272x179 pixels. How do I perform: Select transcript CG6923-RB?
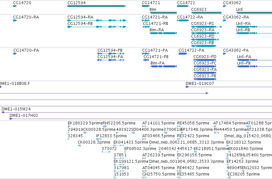point(204,46)
